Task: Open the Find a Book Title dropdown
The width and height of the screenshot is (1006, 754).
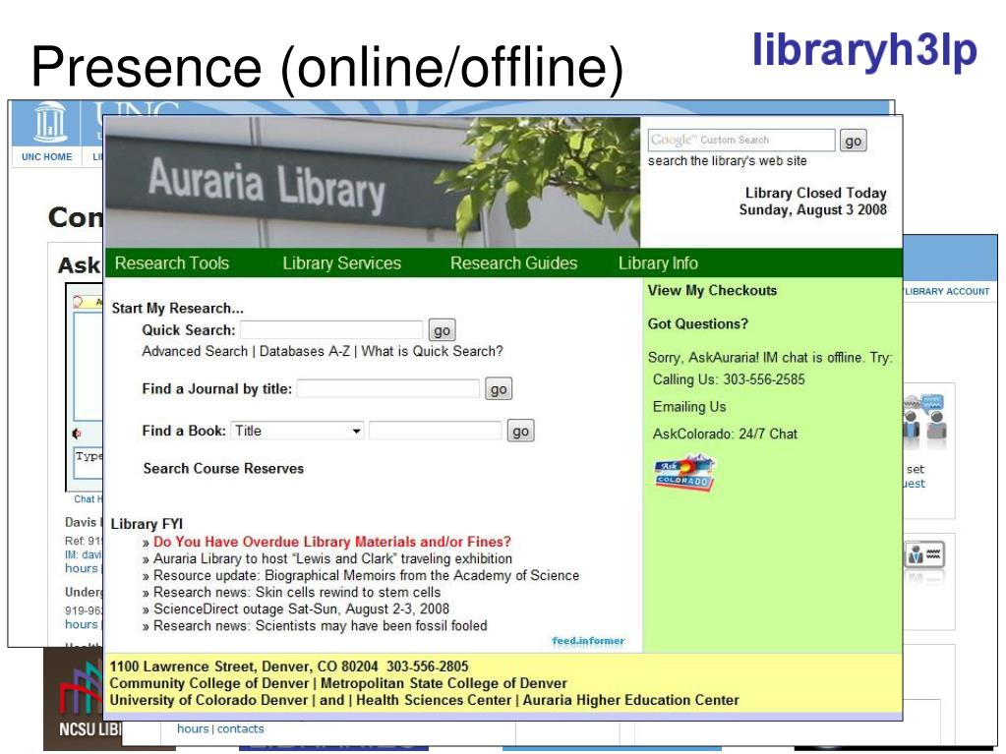Action: pyautogui.click(x=298, y=431)
